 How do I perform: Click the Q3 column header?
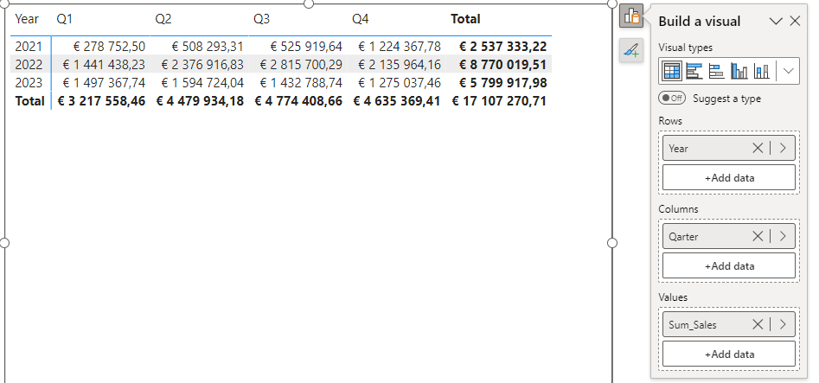(262, 19)
